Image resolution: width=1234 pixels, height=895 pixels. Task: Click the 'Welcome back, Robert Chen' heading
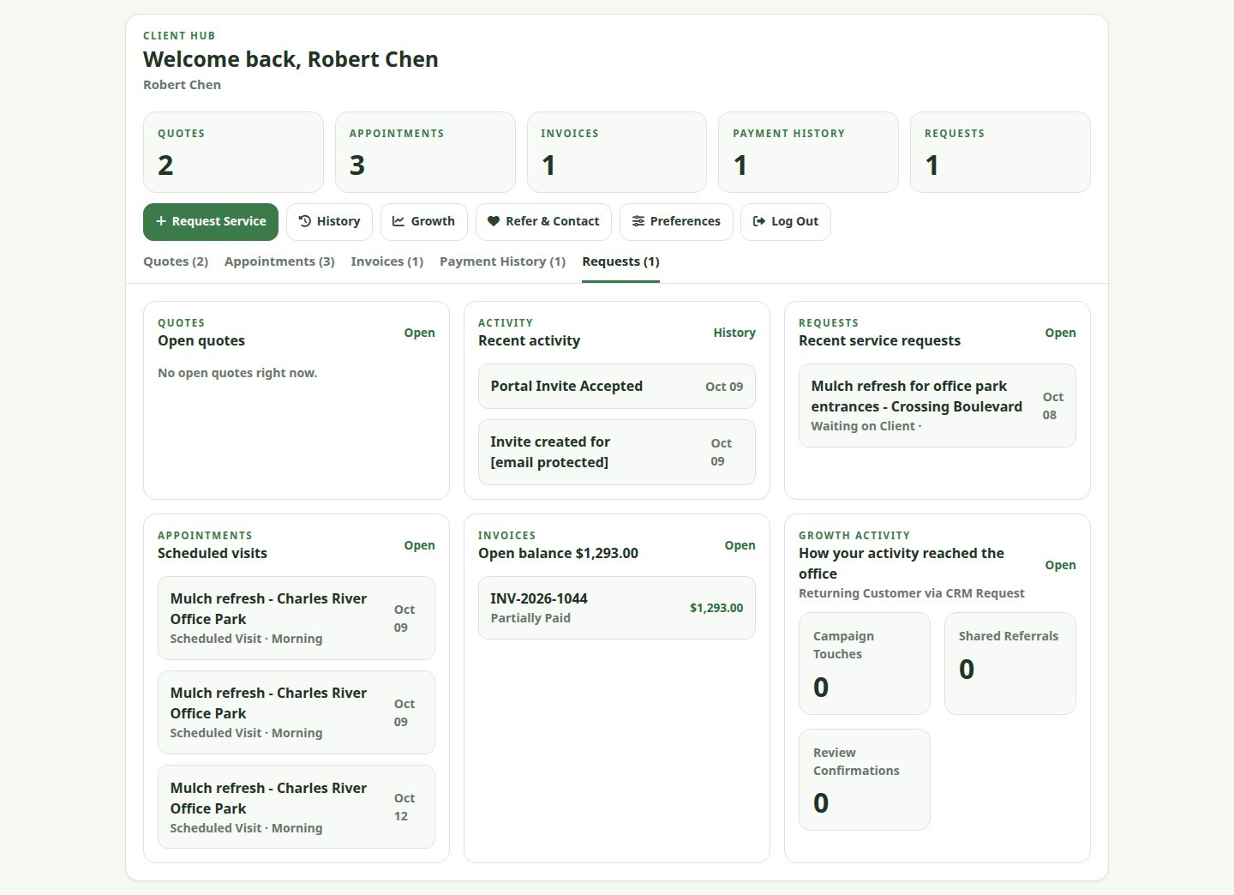click(291, 59)
